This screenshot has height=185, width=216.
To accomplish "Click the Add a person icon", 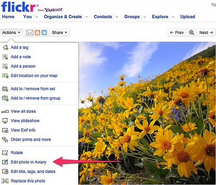I will pyautogui.click(x=5, y=66).
